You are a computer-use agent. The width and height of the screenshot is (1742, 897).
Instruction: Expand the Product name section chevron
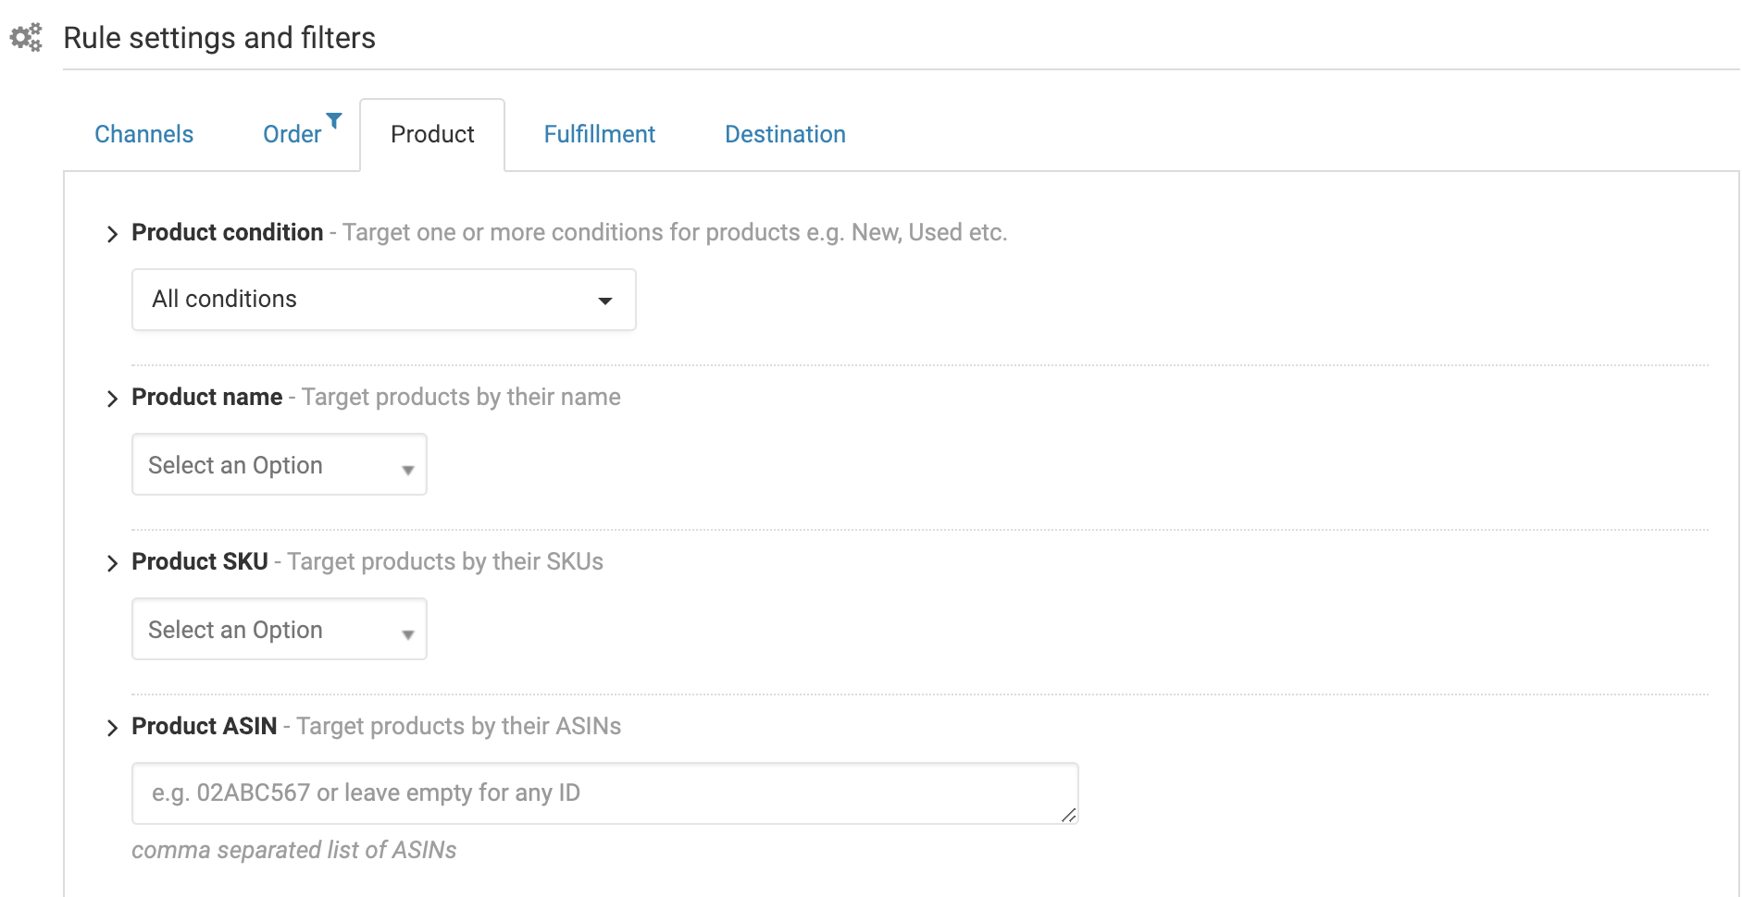112,399
